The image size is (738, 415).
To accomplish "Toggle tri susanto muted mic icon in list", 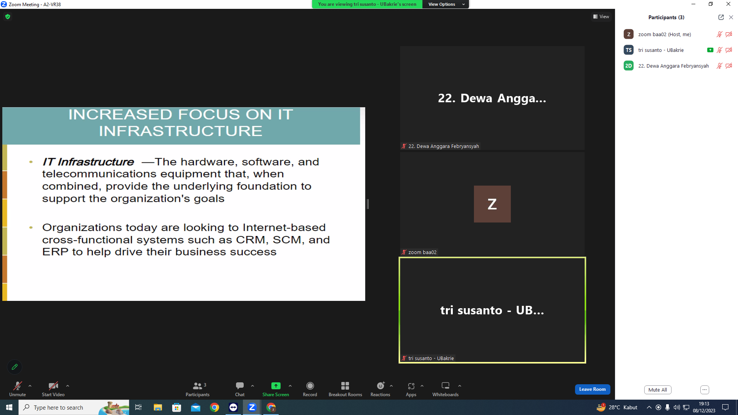I will (x=719, y=50).
